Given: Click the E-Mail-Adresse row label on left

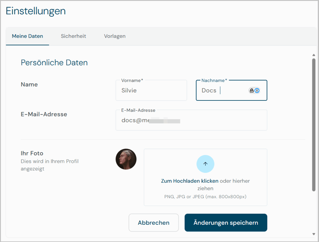Looking at the screenshot, I should [44, 114].
